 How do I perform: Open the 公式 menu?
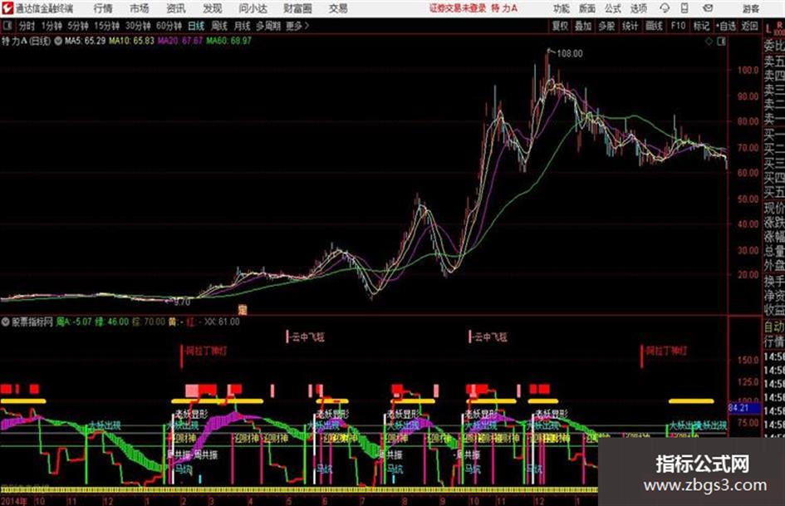pyautogui.click(x=613, y=8)
